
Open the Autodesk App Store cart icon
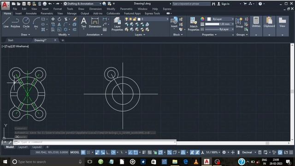245,4
